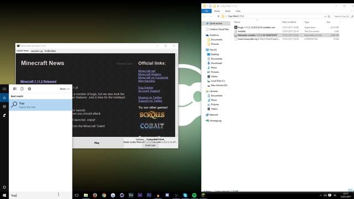
Task: Select the Best match web search result
Action: click(x=40, y=105)
